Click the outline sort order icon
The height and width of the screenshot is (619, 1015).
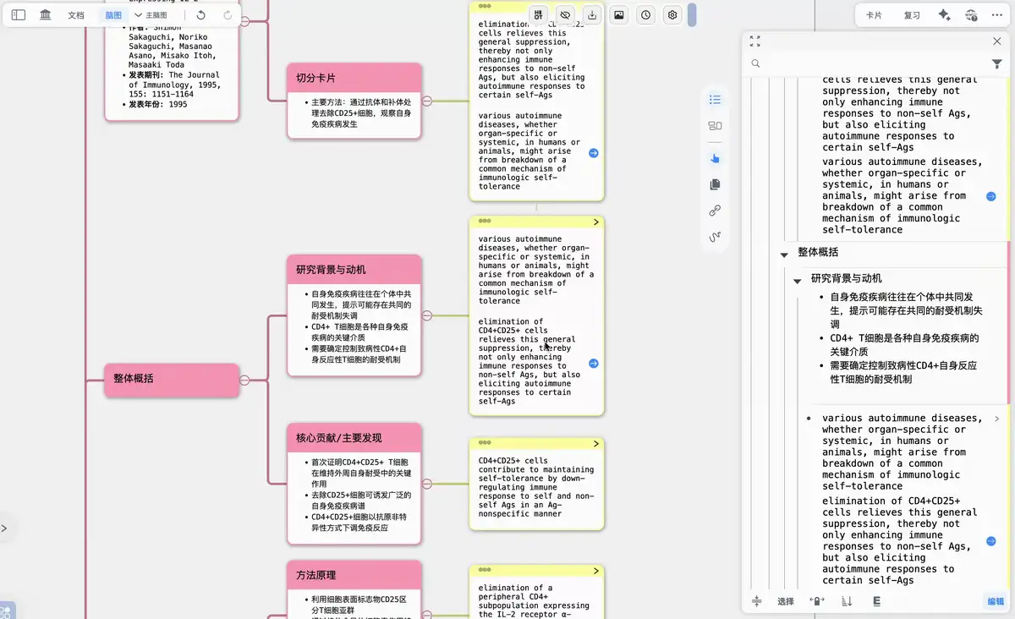(x=847, y=601)
